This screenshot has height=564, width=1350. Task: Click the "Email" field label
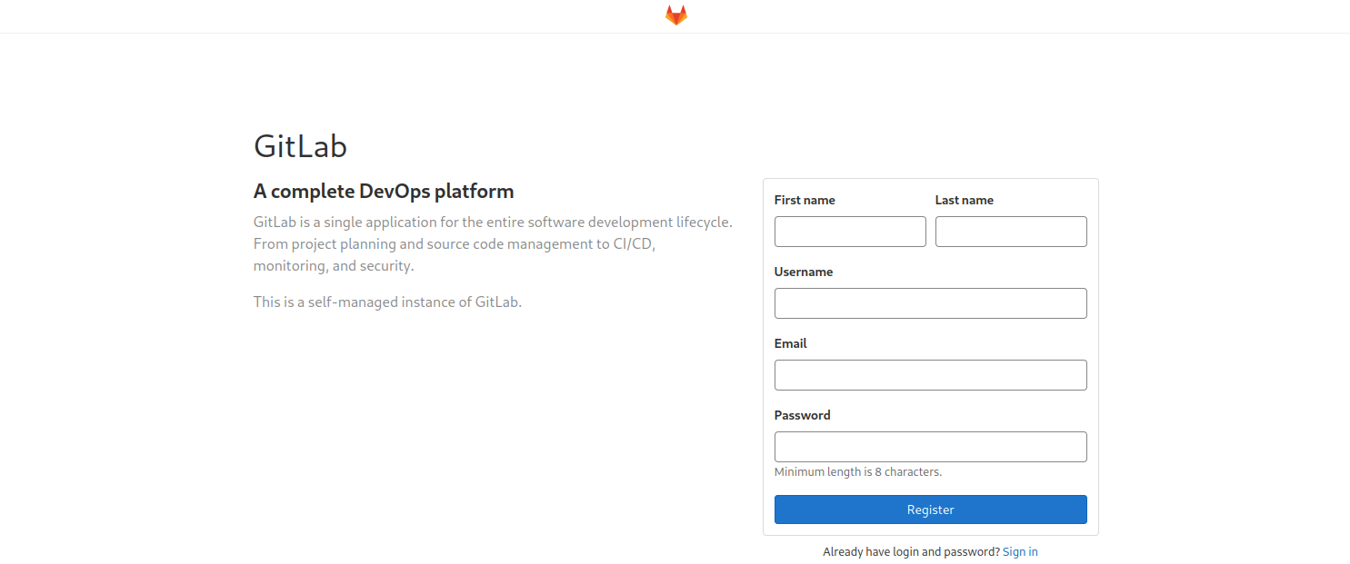[x=790, y=343]
